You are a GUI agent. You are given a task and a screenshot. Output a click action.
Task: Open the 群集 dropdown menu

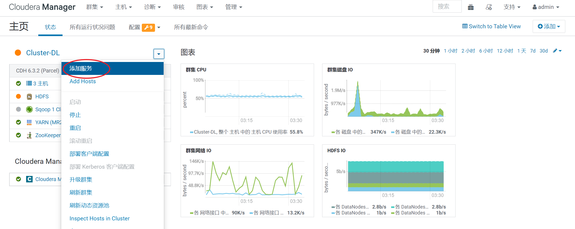click(x=95, y=7)
